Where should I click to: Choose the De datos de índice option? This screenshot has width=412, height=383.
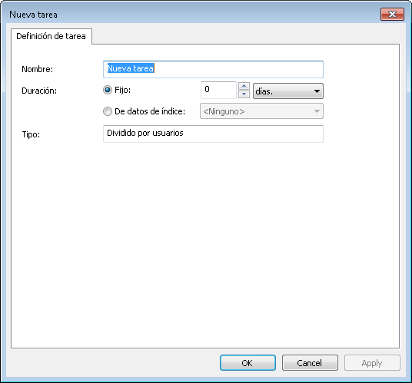click(108, 111)
